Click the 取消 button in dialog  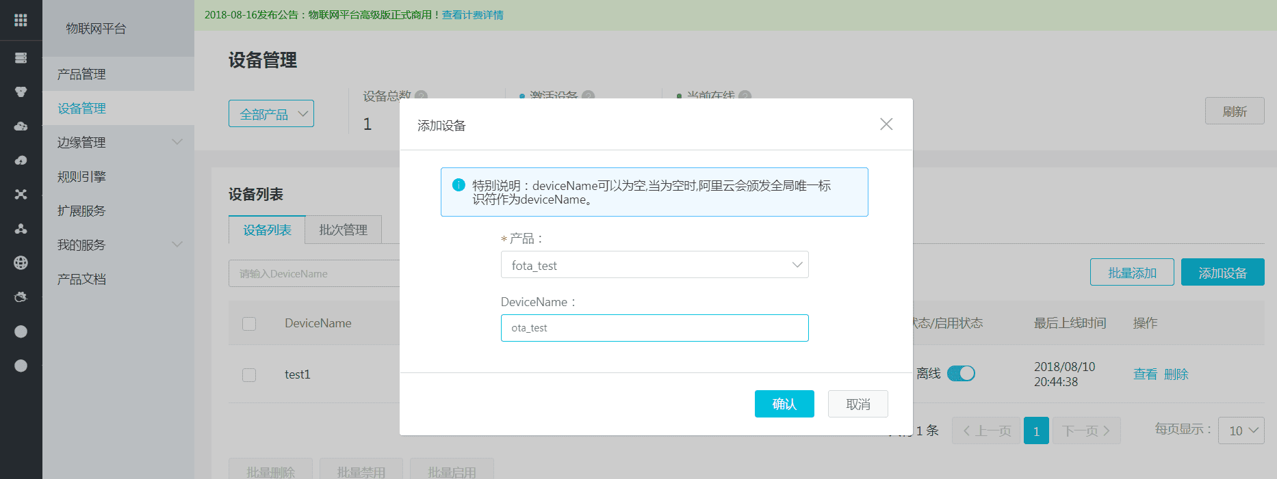click(858, 404)
